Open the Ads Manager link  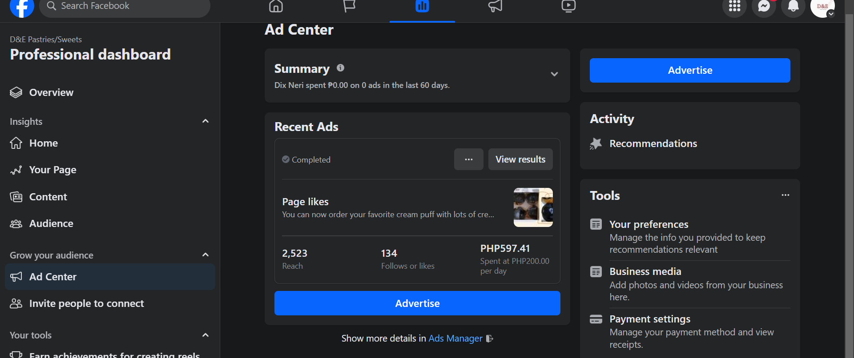tap(455, 338)
